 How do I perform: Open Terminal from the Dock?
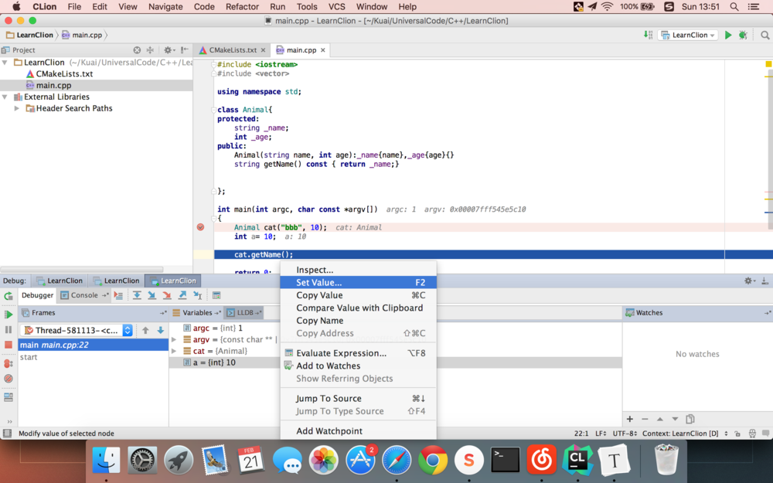point(506,460)
